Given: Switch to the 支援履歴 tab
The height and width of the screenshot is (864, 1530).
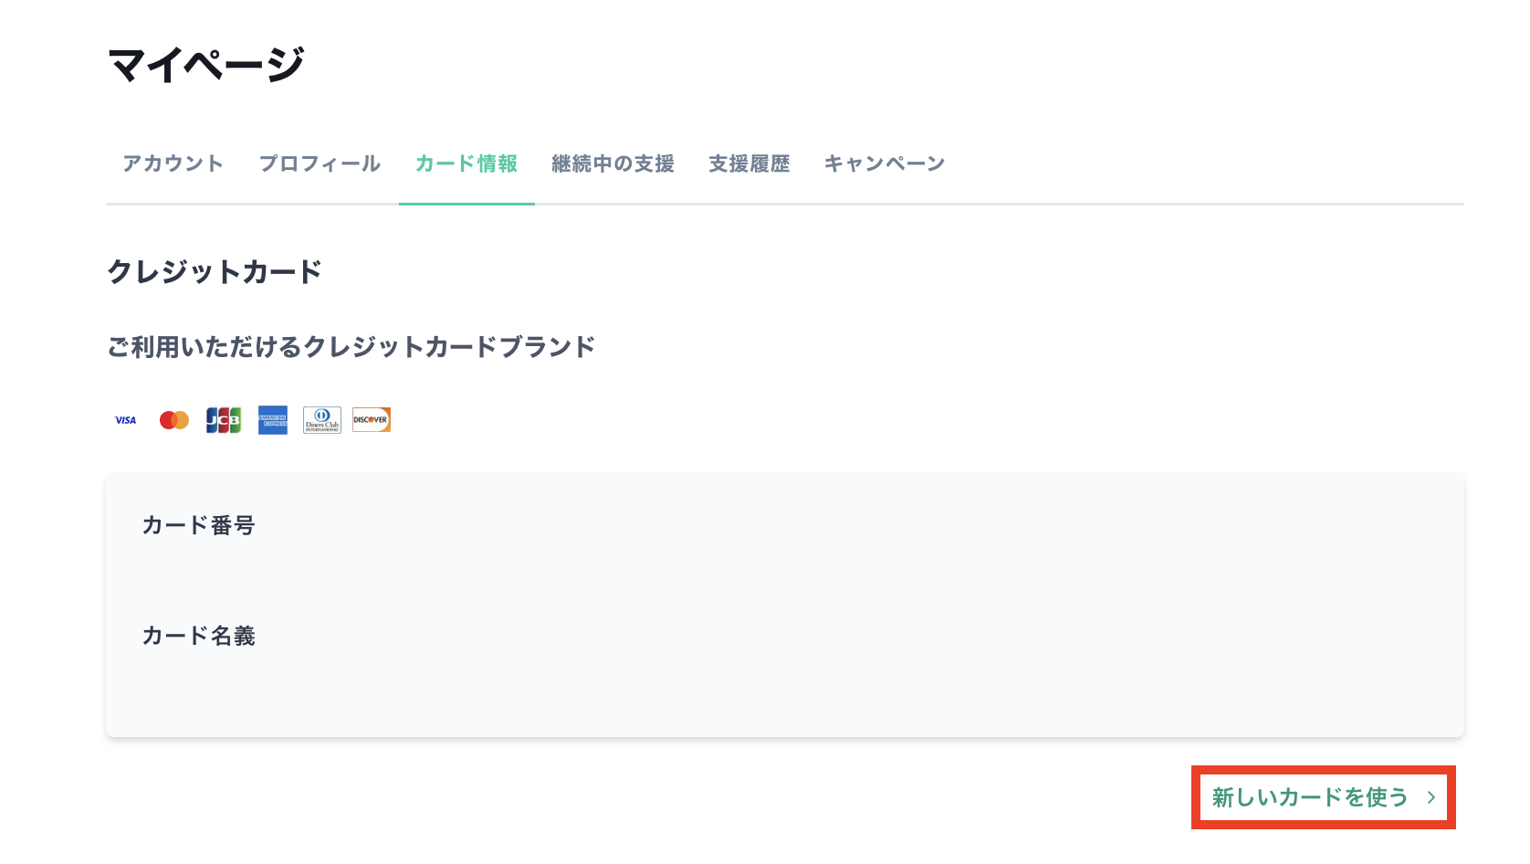Looking at the screenshot, I should coord(749,163).
